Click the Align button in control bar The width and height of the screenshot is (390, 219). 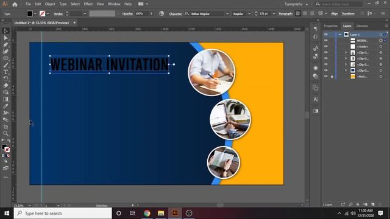pos(335,13)
